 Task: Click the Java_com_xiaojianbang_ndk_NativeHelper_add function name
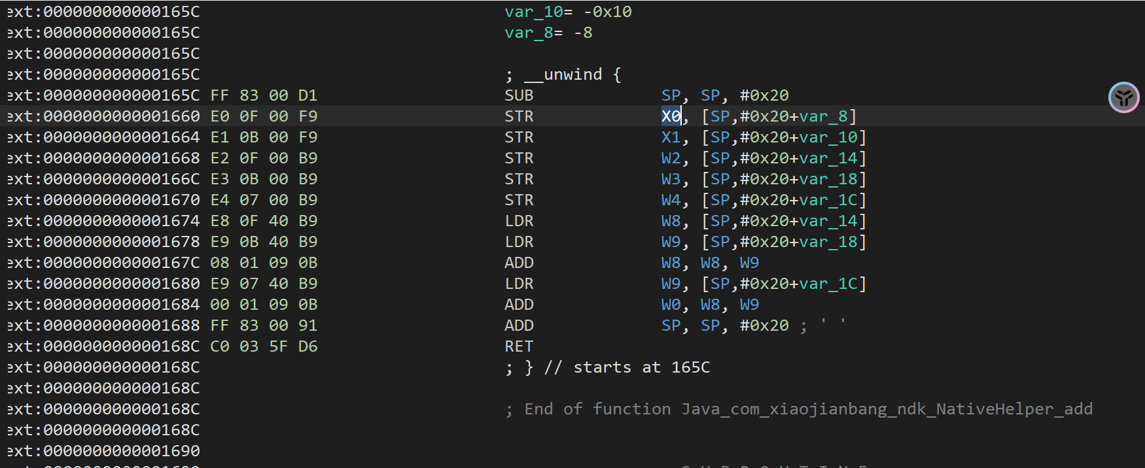[887, 409]
